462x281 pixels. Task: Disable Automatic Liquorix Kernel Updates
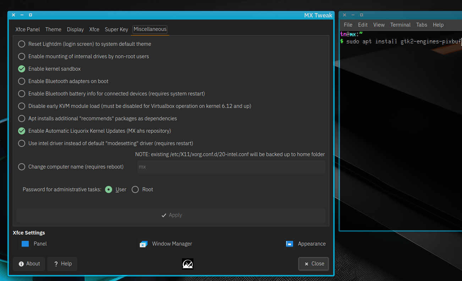pos(22,131)
